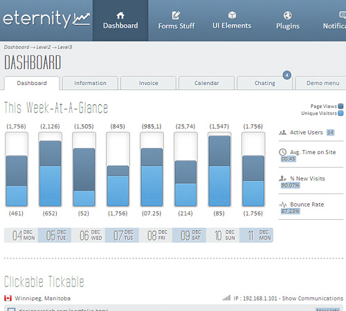The height and width of the screenshot is (311, 346).
Task: Click the Plugins globe icon
Action: [288, 15]
